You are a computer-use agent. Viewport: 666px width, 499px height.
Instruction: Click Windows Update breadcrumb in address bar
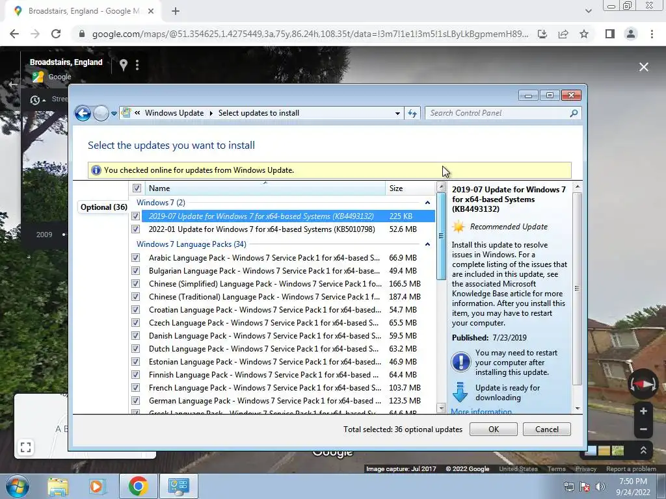tap(174, 113)
